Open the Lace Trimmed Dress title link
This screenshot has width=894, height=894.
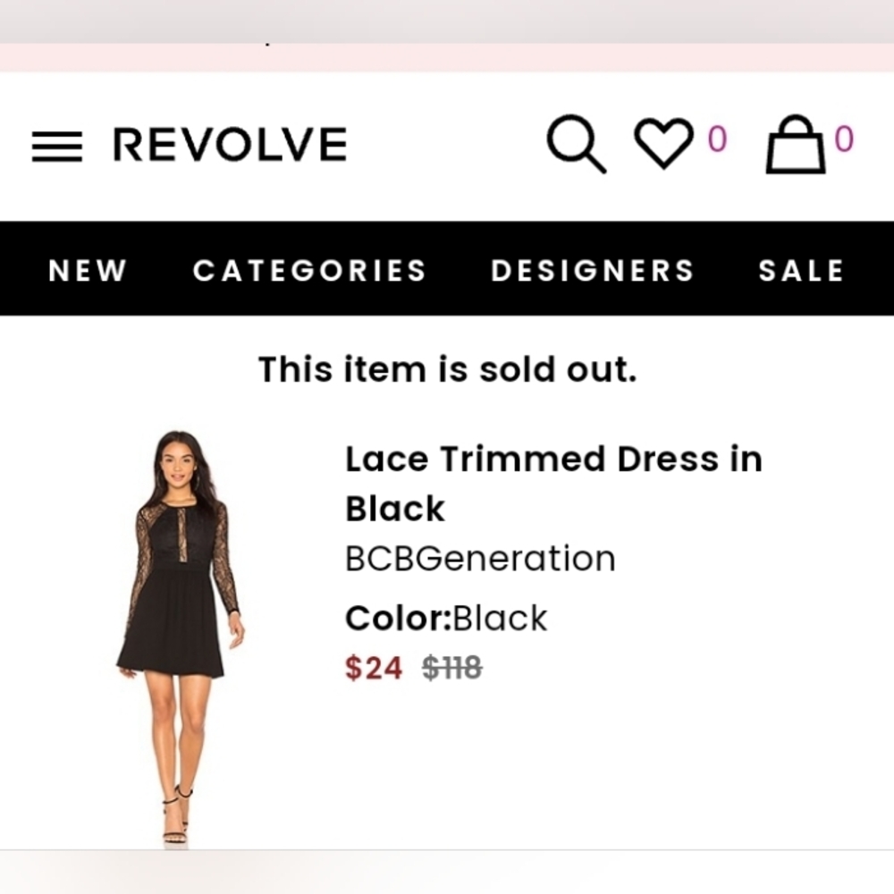tap(553, 484)
